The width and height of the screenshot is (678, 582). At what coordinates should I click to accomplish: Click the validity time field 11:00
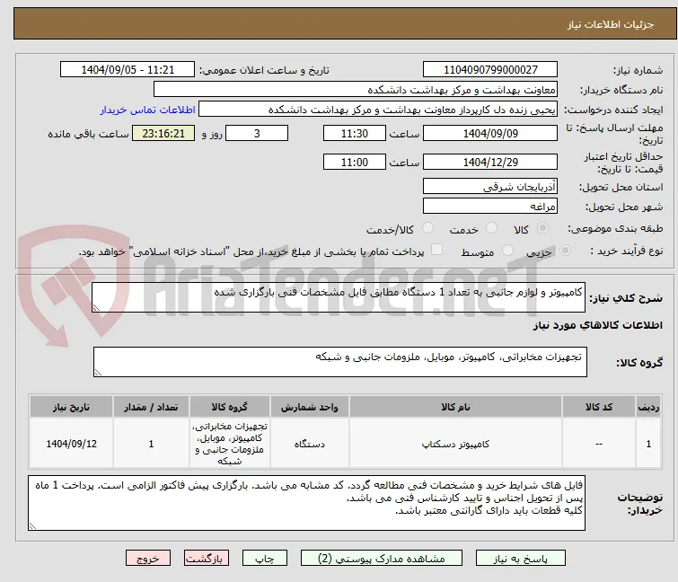pos(354,163)
